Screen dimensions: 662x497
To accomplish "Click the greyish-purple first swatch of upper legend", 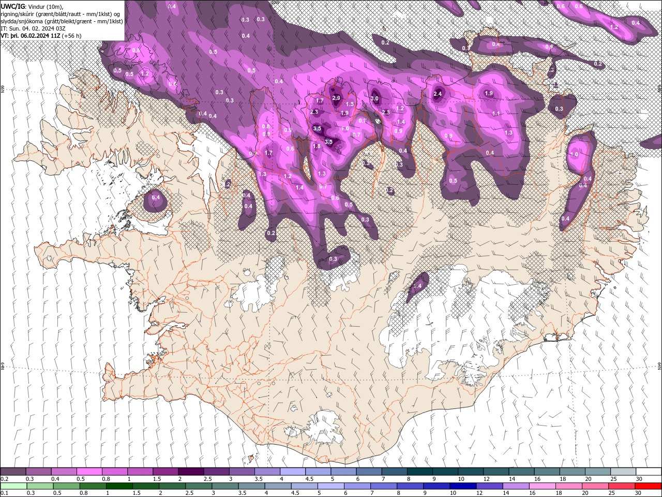I will tap(13, 472).
